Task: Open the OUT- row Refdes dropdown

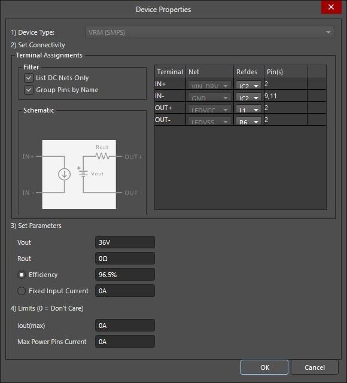Action: 249,121
